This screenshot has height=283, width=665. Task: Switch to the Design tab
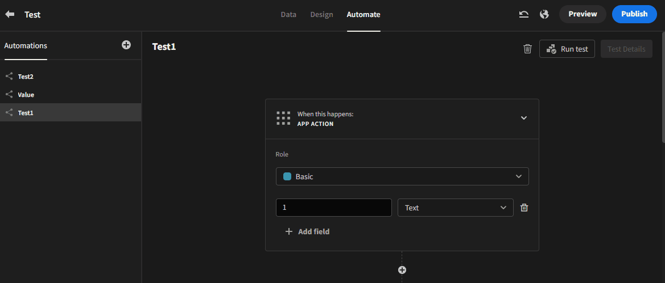[x=321, y=14]
